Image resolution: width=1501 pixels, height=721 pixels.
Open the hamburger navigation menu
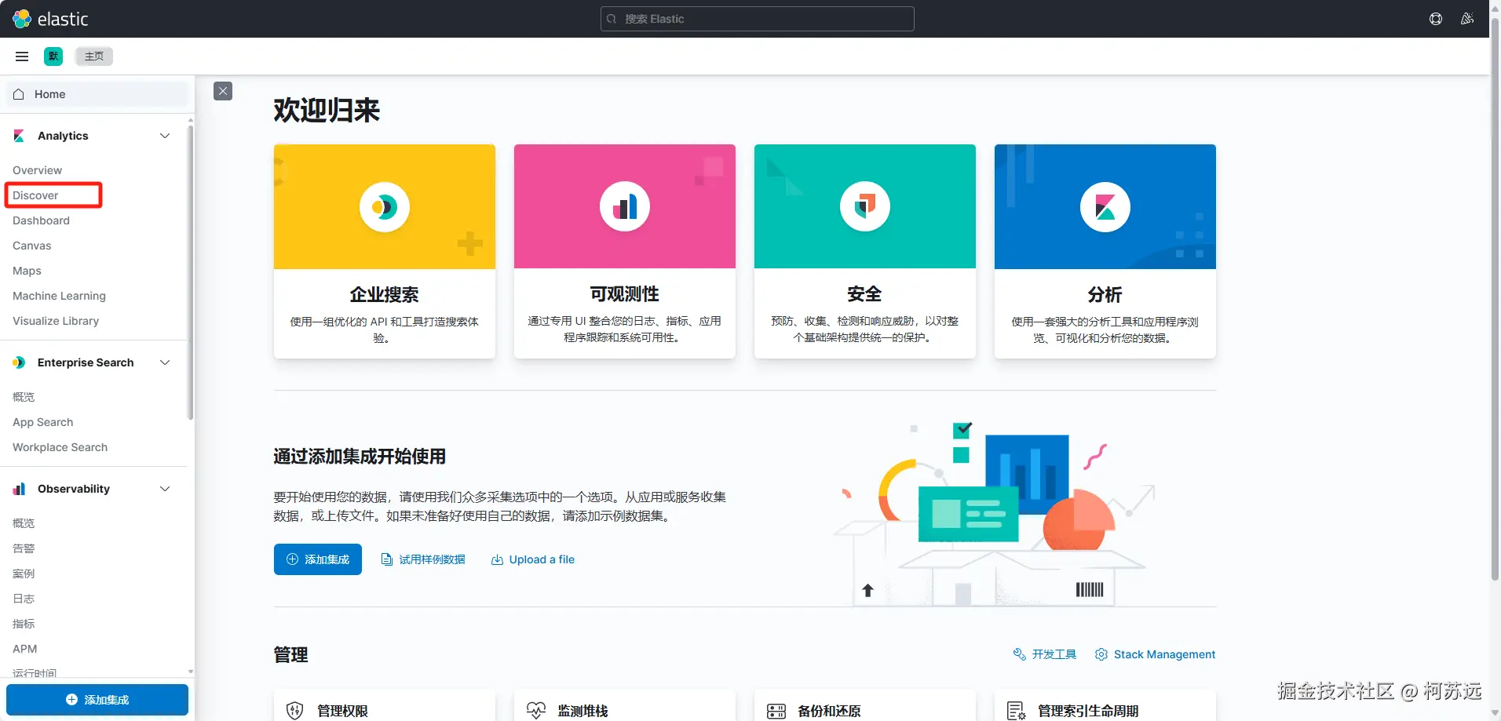[22, 56]
